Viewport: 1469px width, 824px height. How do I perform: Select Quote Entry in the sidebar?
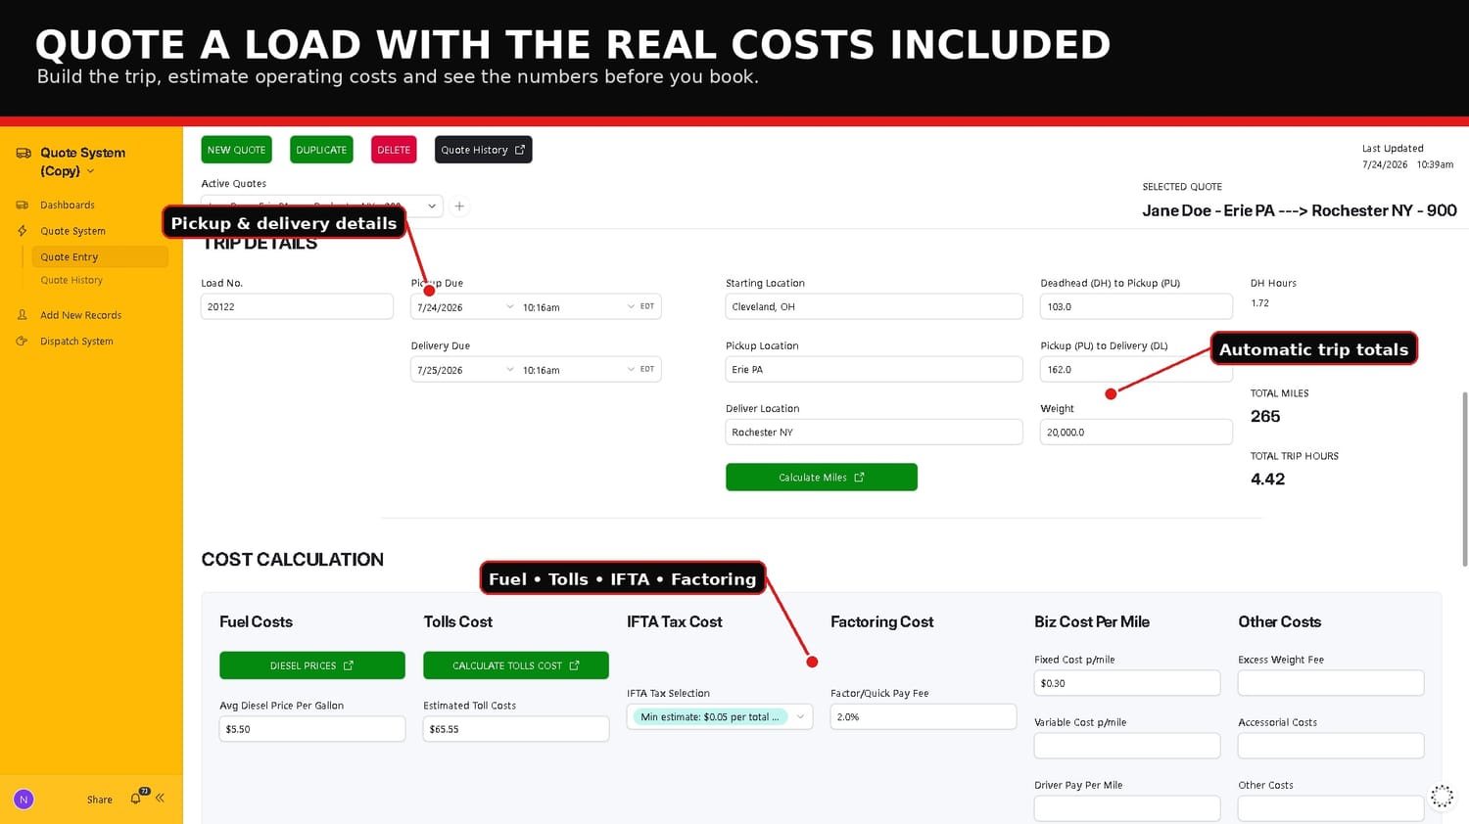100,257
